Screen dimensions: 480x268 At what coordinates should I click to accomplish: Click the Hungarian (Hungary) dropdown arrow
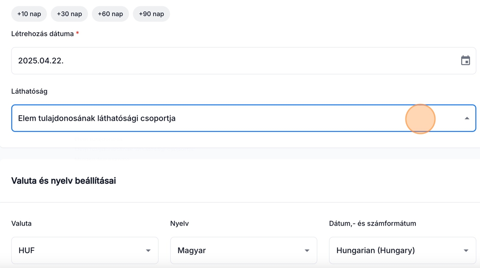click(466, 250)
